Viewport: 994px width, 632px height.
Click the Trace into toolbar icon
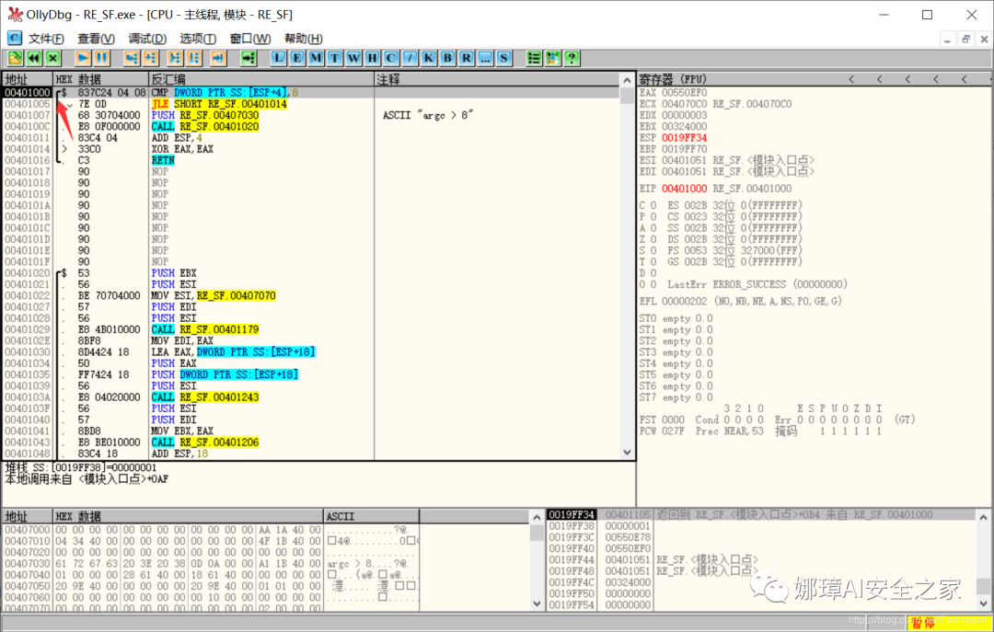[175, 58]
